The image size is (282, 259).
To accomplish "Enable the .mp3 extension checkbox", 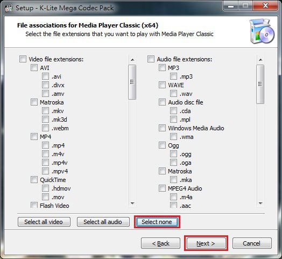I will pos(173,76).
